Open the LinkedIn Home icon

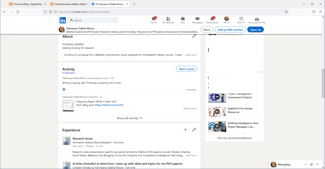click(x=154, y=20)
